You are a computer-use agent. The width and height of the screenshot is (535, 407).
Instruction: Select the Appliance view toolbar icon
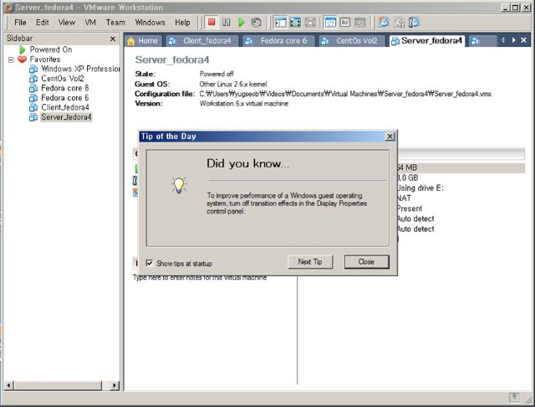click(359, 23)
